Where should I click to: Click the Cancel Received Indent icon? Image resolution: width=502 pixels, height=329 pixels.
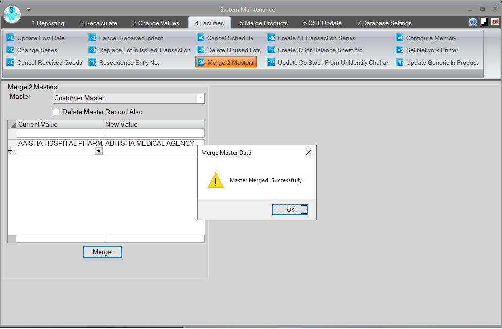pos(93,38)
